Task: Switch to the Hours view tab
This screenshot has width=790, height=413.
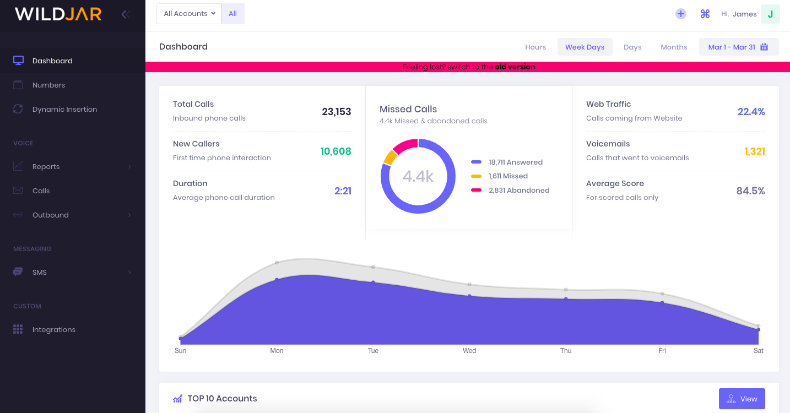Action: 535,47
